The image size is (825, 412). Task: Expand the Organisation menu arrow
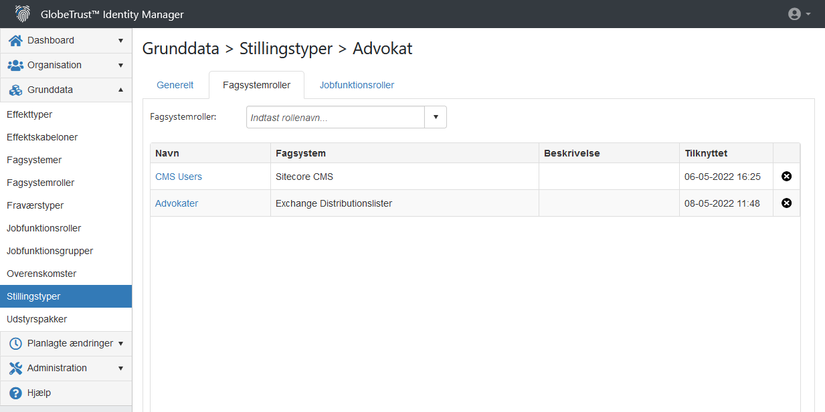(121, 66)
